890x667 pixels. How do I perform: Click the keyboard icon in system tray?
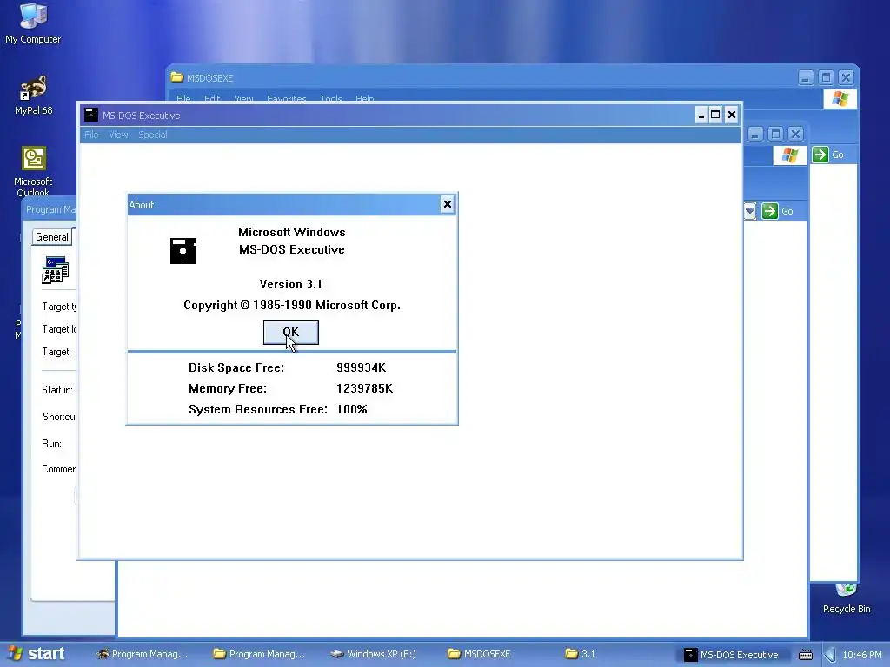(806, 655)
